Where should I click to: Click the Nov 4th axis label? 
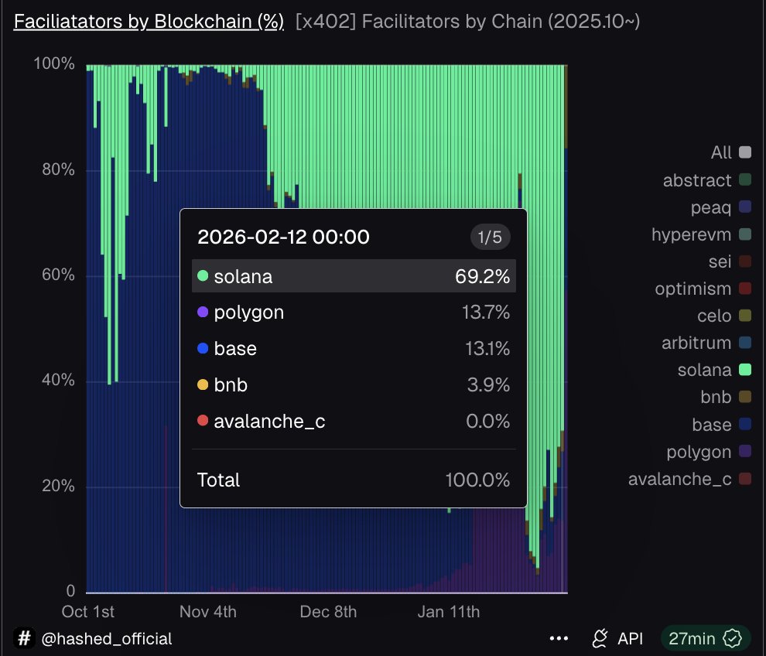[x=208, y=612]
